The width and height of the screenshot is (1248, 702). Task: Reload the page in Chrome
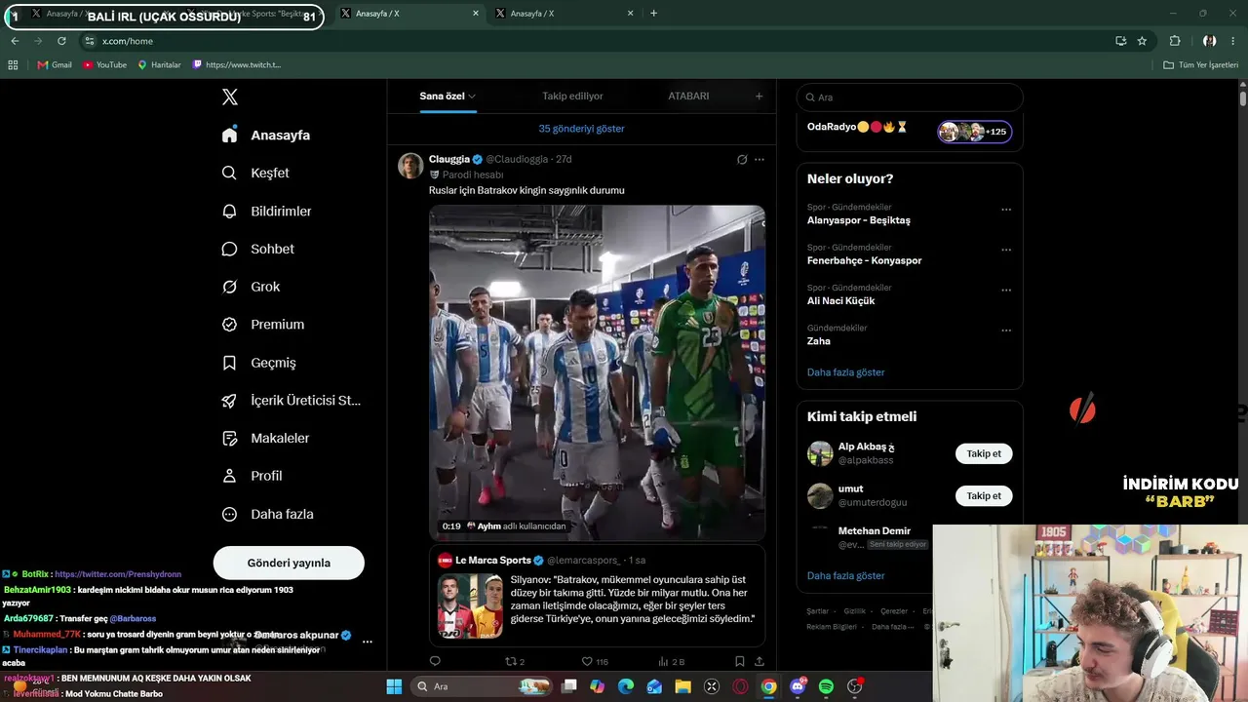click(x=61, y=41)
